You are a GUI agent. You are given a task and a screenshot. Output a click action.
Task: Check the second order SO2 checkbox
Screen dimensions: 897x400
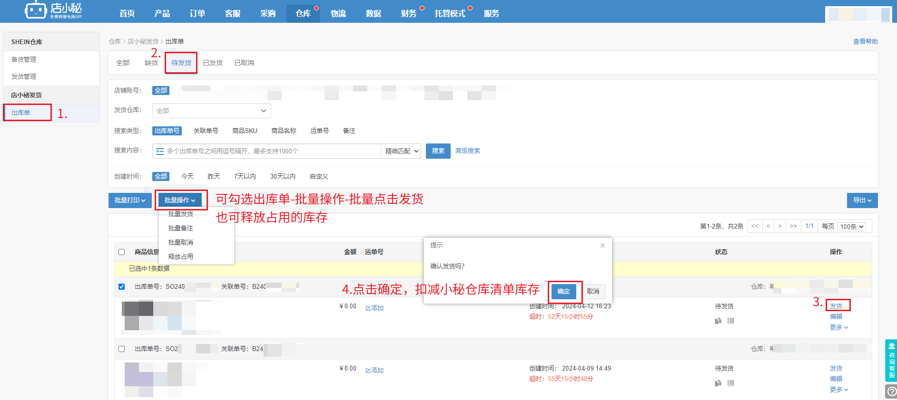tap(122, 349)
